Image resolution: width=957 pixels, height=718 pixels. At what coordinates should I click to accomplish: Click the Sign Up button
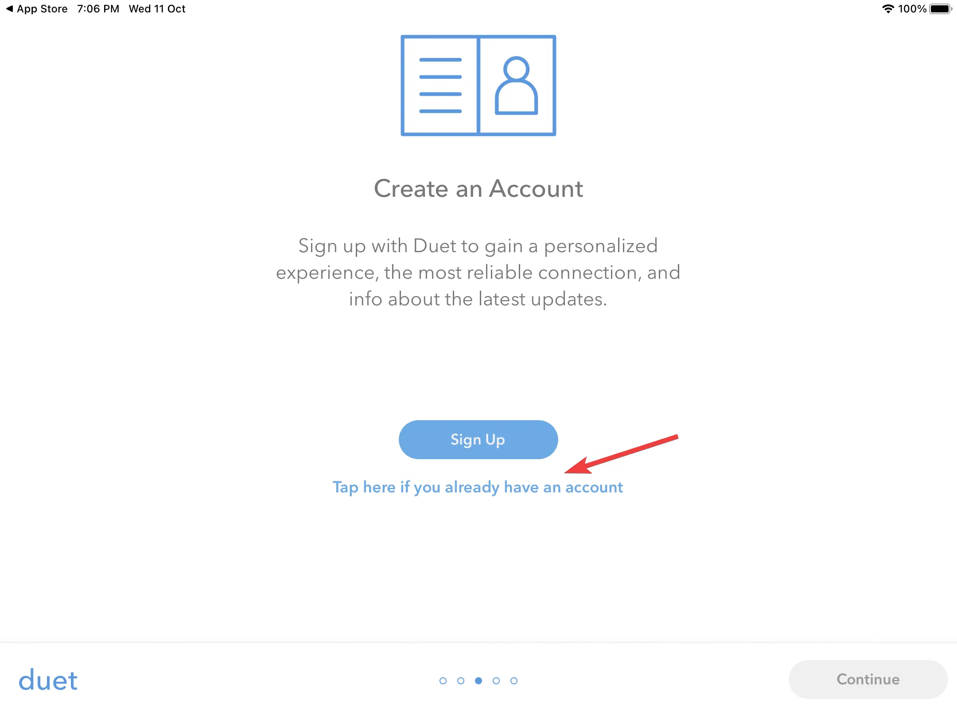click(478, 439)
